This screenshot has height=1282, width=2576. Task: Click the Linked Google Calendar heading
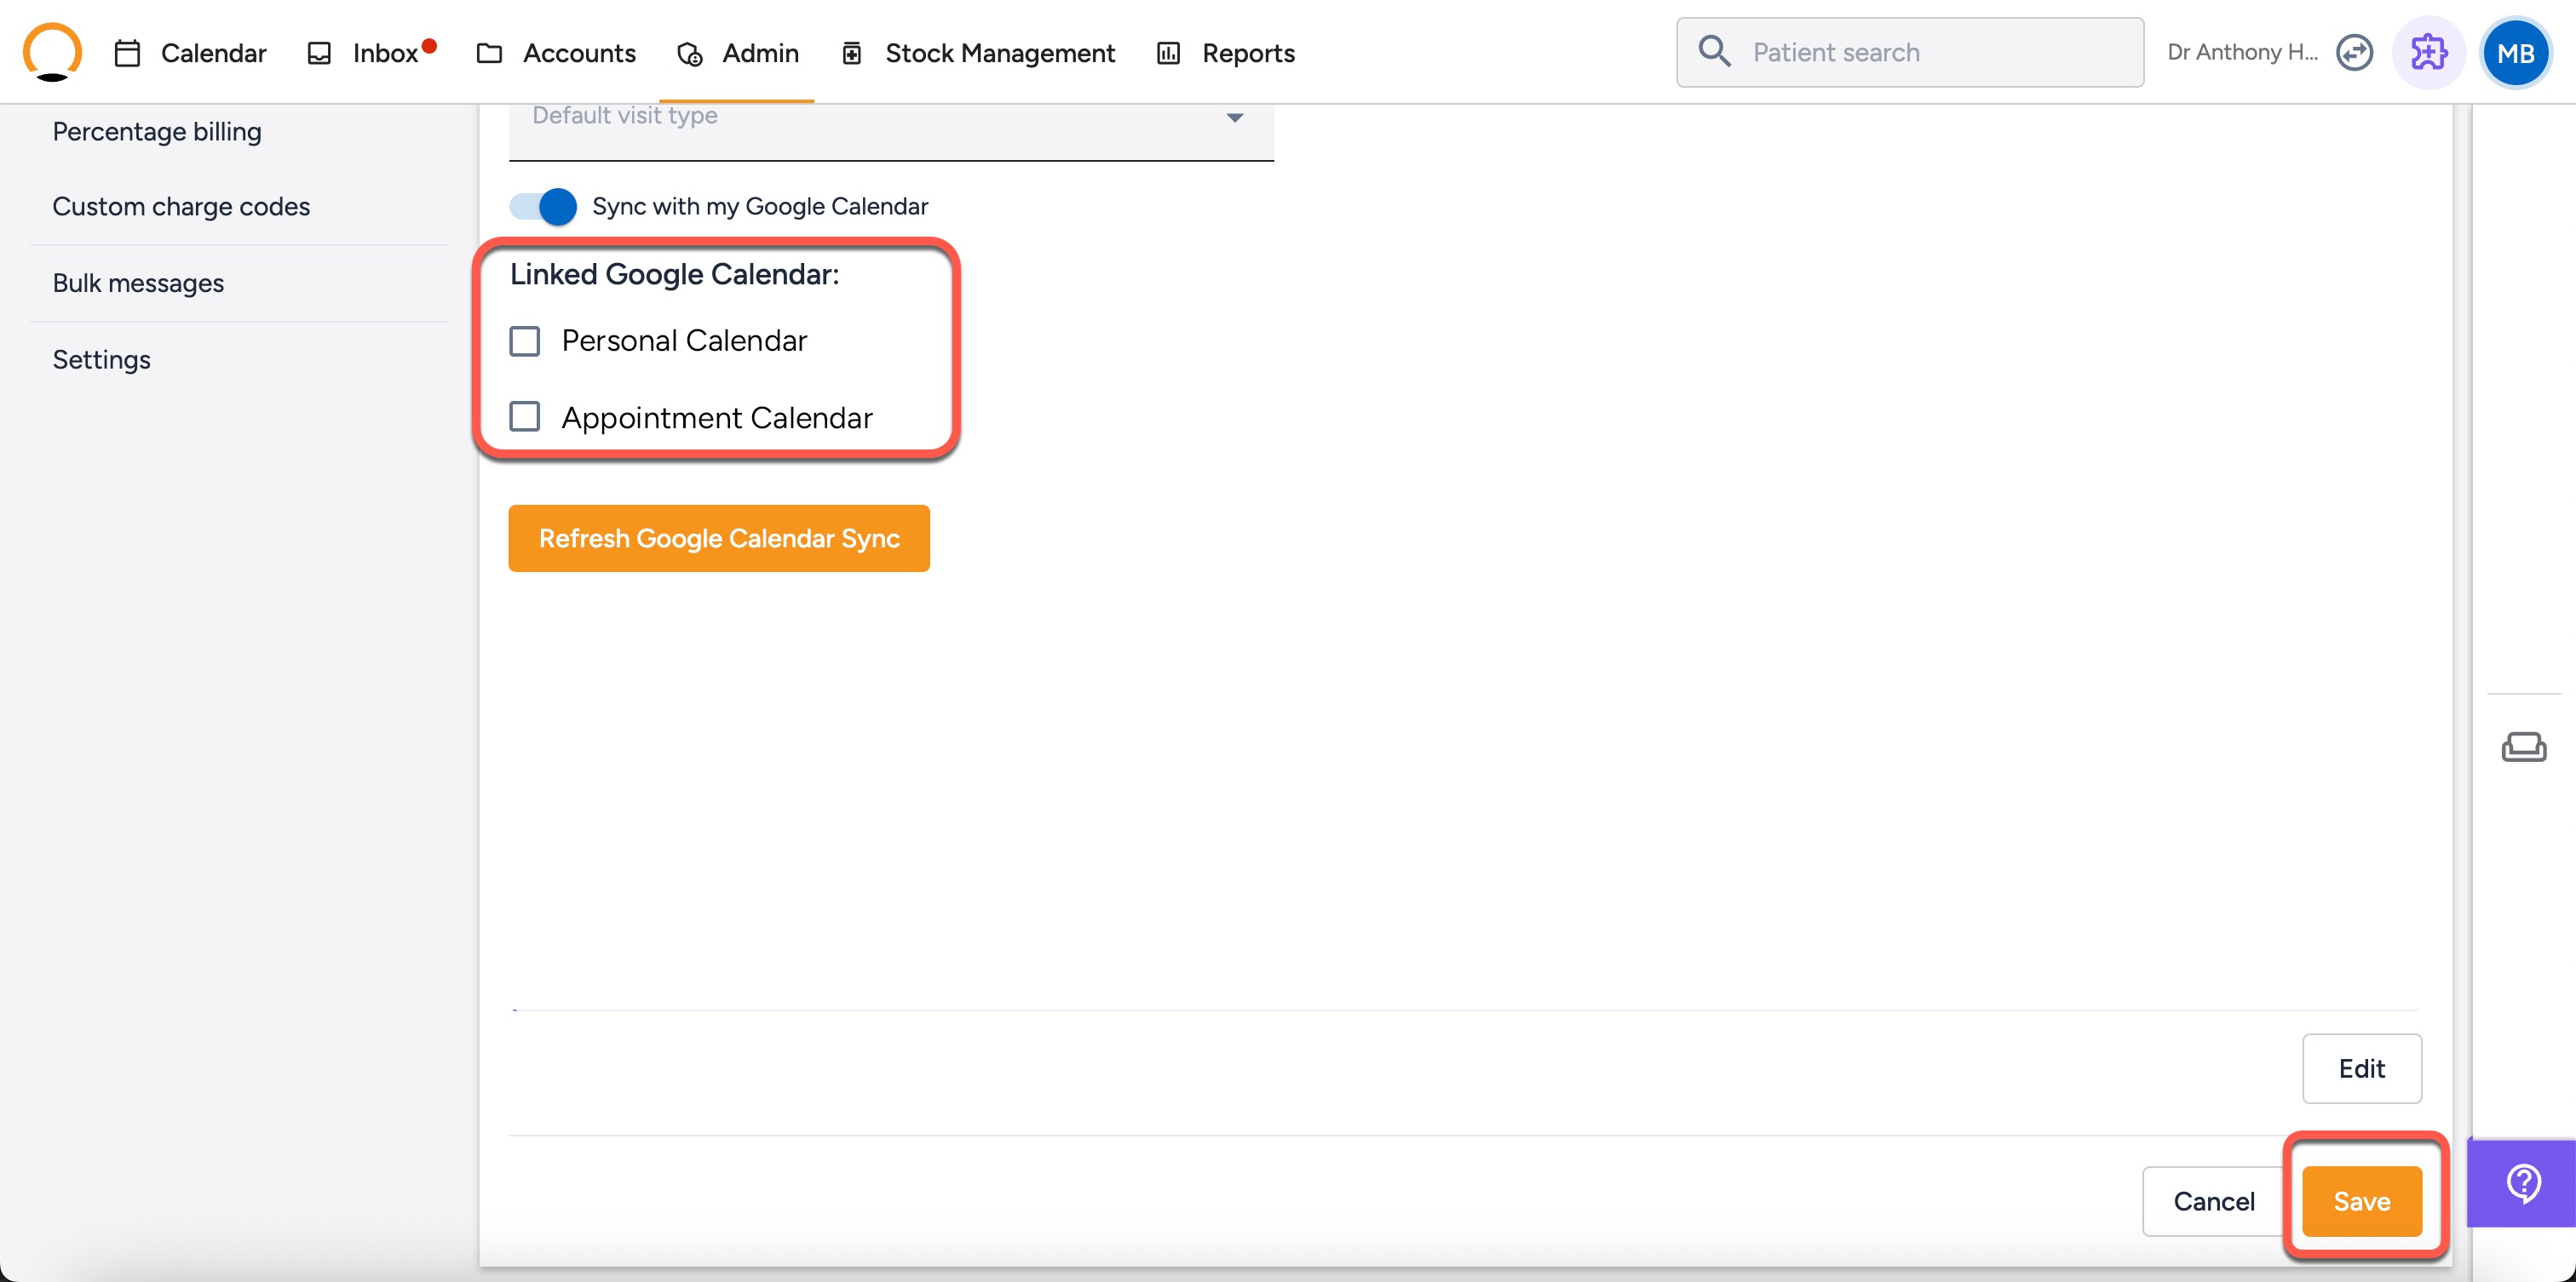(675, 274)
